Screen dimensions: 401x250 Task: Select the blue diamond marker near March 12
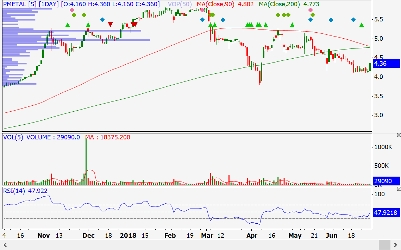pyautogui.click(x=223, y=20)
